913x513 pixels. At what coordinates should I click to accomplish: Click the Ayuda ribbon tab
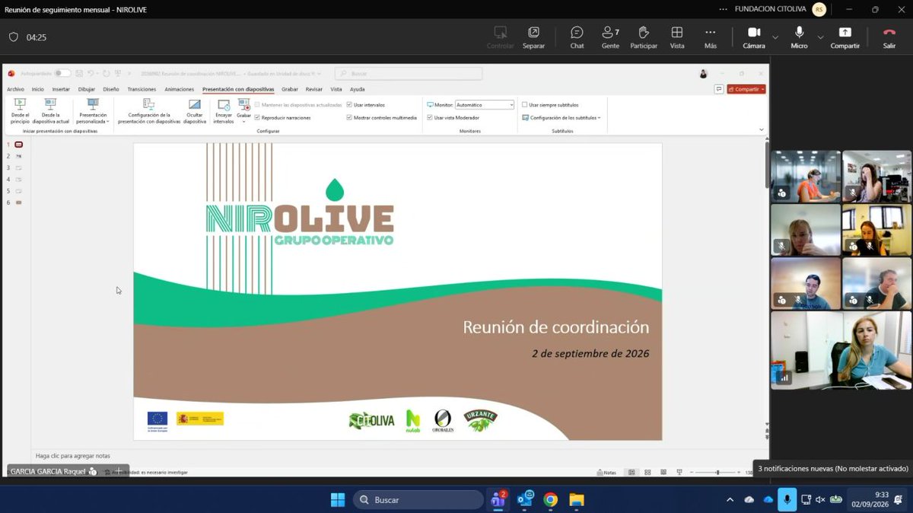[x=357, y=89]
